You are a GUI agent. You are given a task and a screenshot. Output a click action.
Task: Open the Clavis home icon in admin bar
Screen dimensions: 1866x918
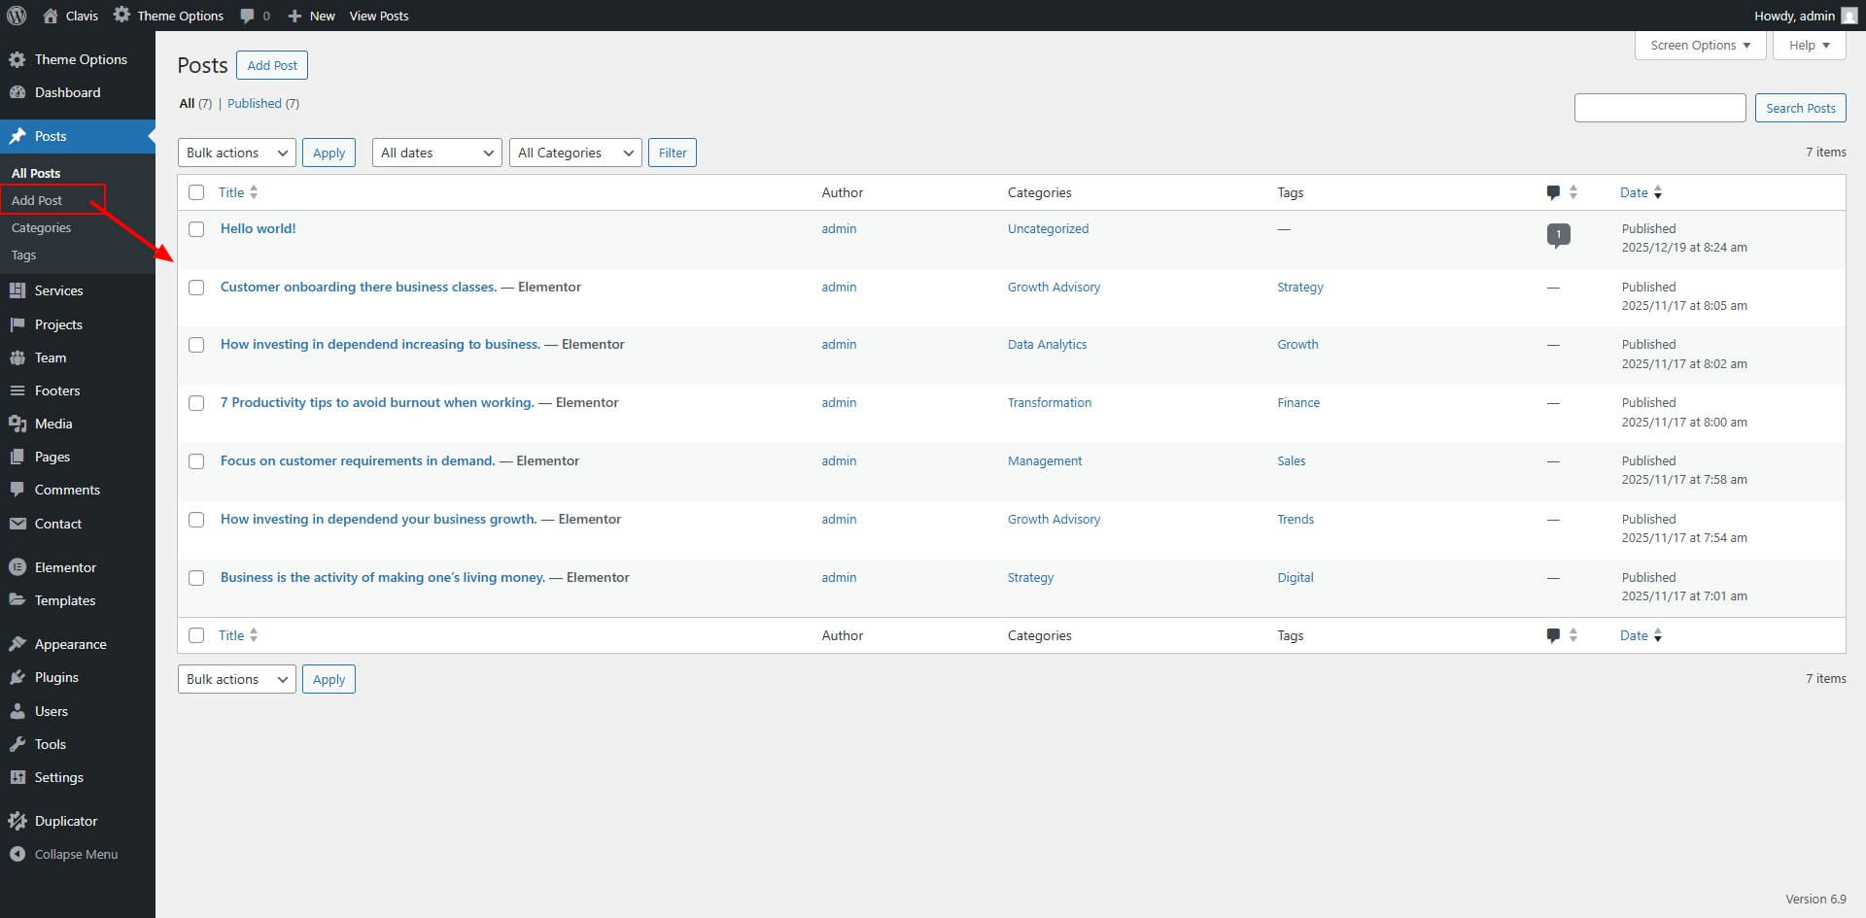click(x=51, y=16)
